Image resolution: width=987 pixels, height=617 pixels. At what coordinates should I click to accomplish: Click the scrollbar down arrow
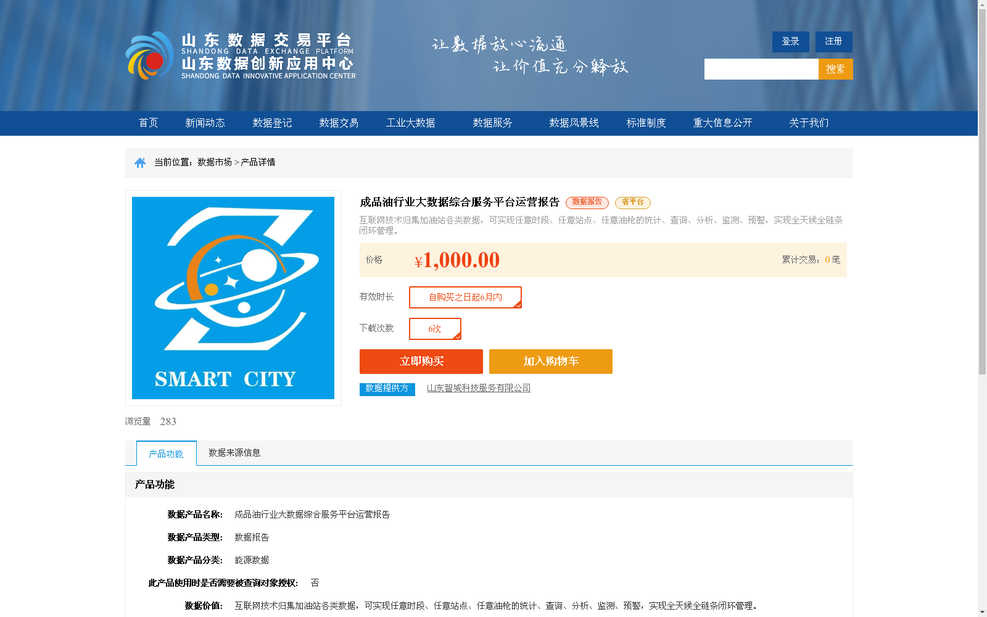pos(982,612)
